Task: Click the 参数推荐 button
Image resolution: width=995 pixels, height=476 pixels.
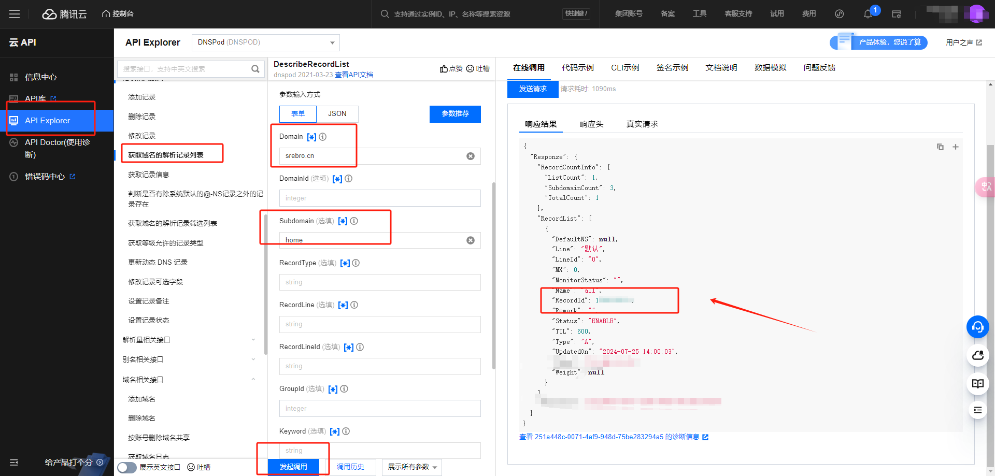Action: click(455, 114)
